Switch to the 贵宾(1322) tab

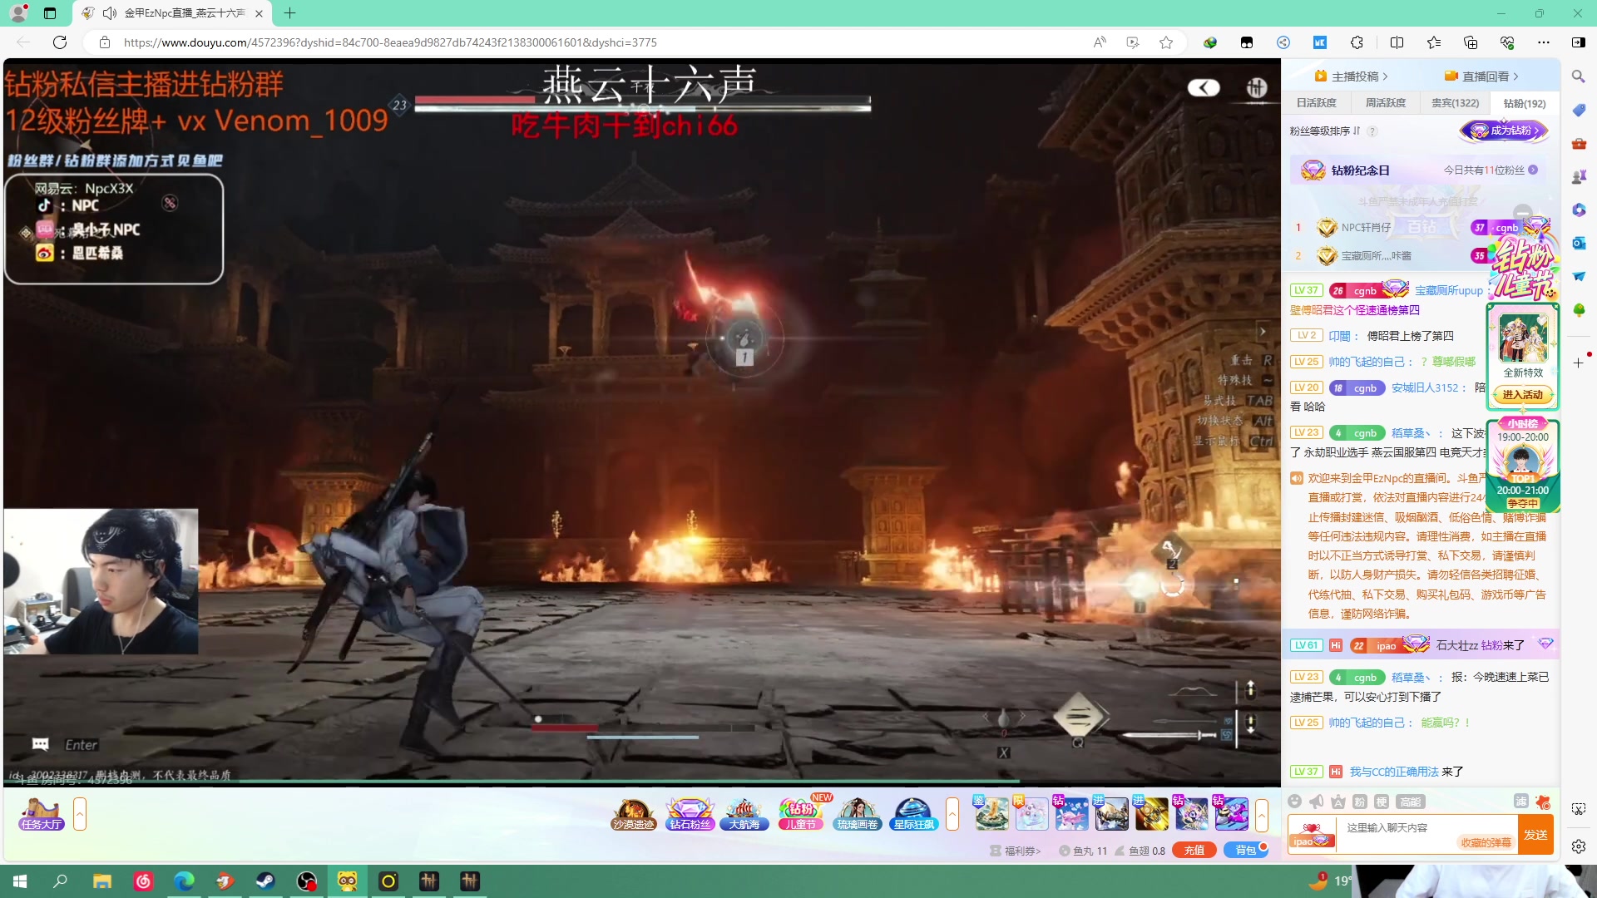1455,103
